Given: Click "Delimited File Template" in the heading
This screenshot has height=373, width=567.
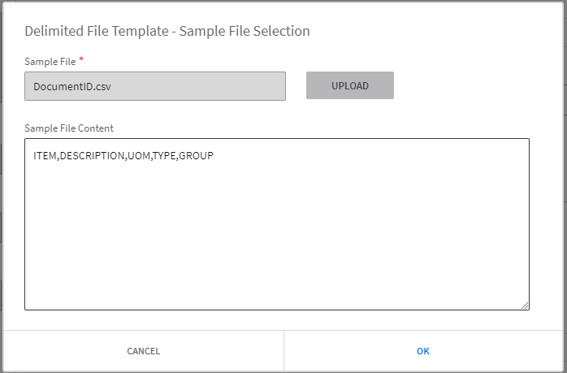Looking at the screenshot, I should point(93,32).
